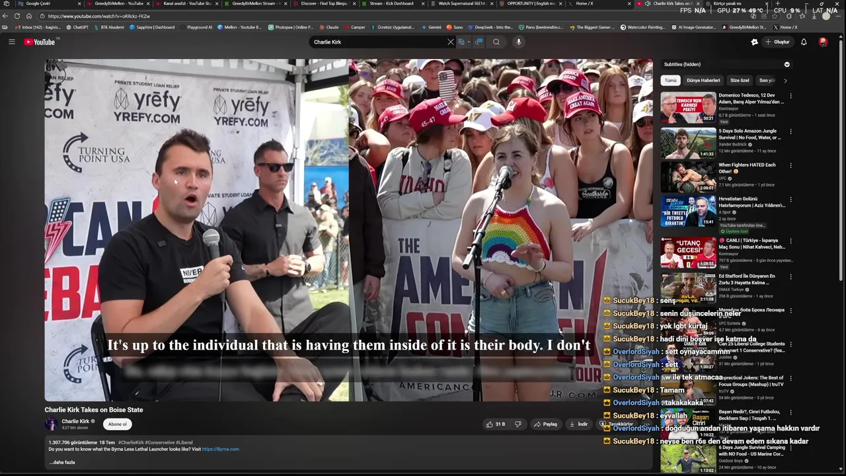Open Playground AI bookmark
This screenshot has height=476, width=846.
[196, 27]
